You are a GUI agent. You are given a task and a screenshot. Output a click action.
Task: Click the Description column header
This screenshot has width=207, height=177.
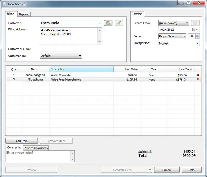point(81,69)
